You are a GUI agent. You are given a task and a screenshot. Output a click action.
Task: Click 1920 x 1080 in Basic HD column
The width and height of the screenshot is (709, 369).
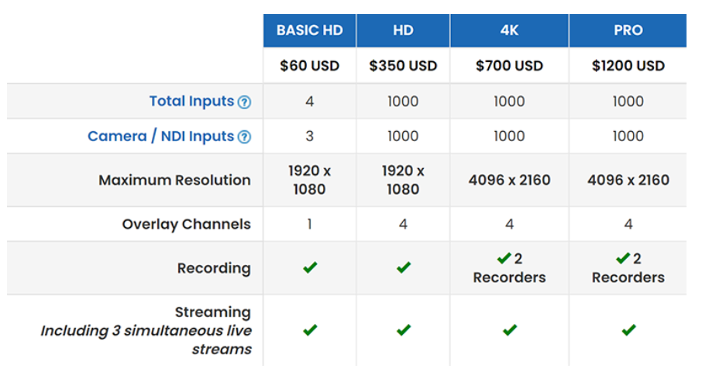[310, 180]
